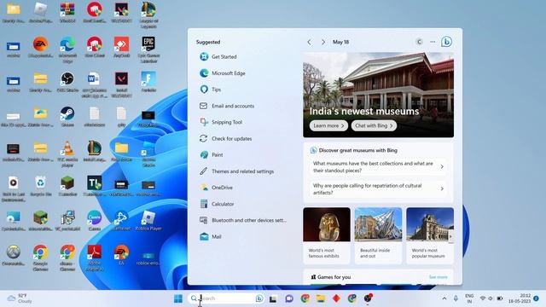This screenshot has height=307, width=546.
Task: Open the Tips app suggestion
Action: (x=211, y=90)
